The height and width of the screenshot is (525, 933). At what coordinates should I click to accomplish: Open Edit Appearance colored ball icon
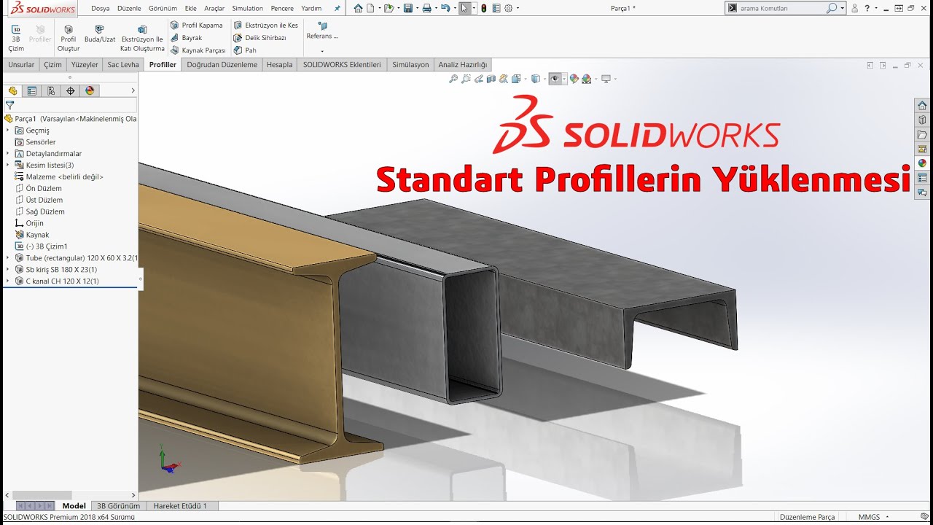[x=574, y=79]
